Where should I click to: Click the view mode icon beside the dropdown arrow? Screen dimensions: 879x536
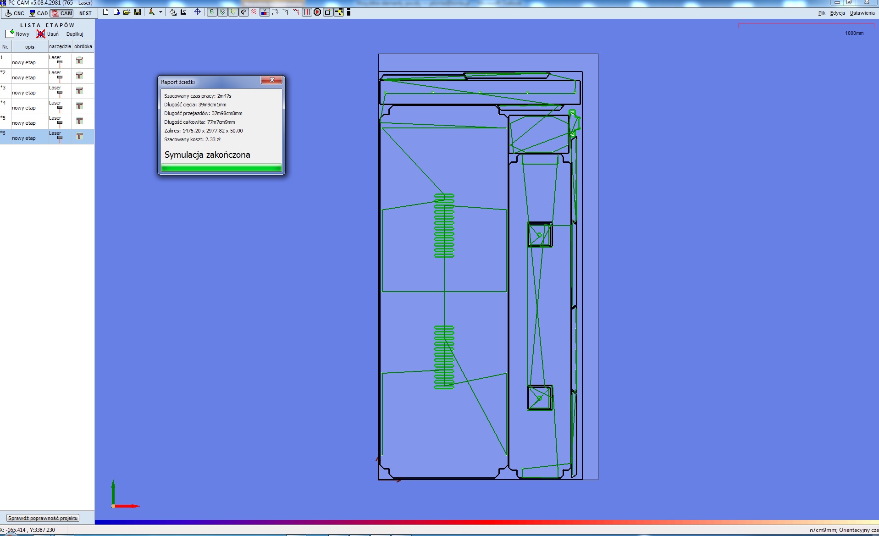[152, 12]
